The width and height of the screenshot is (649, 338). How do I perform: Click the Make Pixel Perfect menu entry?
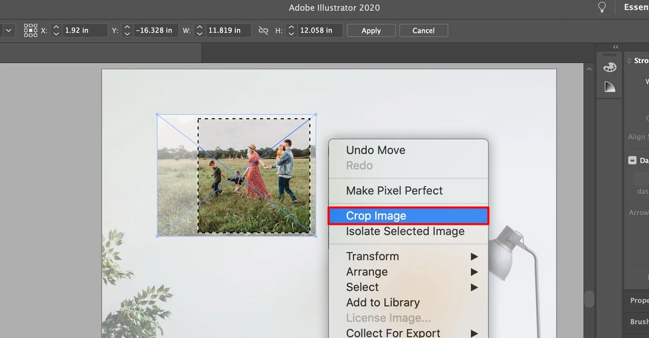tap(394, 191)
